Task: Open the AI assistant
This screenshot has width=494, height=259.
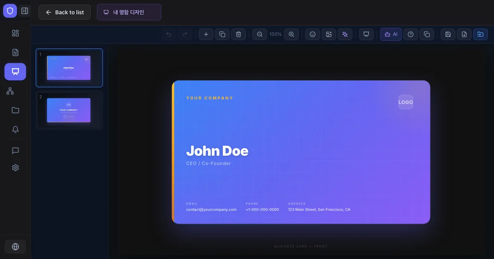Action: click(x=391, y=34)
